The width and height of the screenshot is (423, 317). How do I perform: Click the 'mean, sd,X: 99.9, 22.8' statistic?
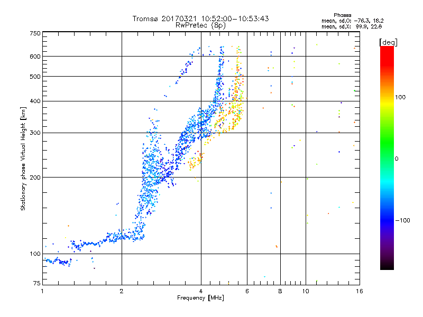(x=352, y=26)
